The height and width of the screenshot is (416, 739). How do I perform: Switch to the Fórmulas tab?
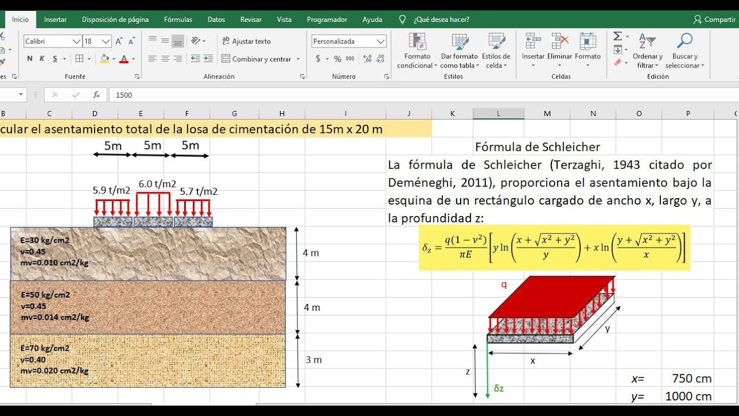[x=178, y=19]
